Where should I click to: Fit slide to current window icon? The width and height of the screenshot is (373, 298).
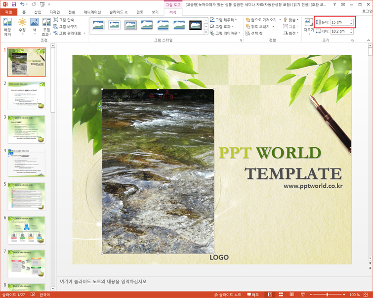click(x=366, y=295)
